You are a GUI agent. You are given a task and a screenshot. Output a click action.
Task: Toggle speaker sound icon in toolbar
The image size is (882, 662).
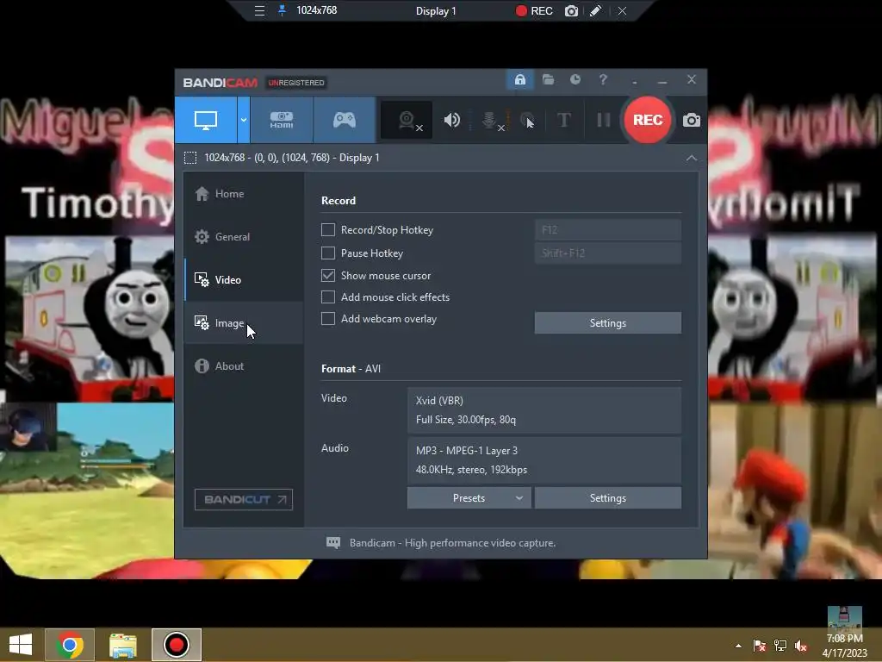tap(451, 120)
